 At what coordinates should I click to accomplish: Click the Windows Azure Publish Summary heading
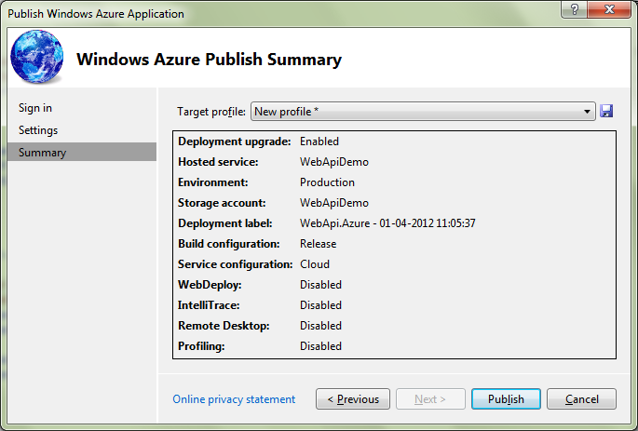[x=210, y=60]
